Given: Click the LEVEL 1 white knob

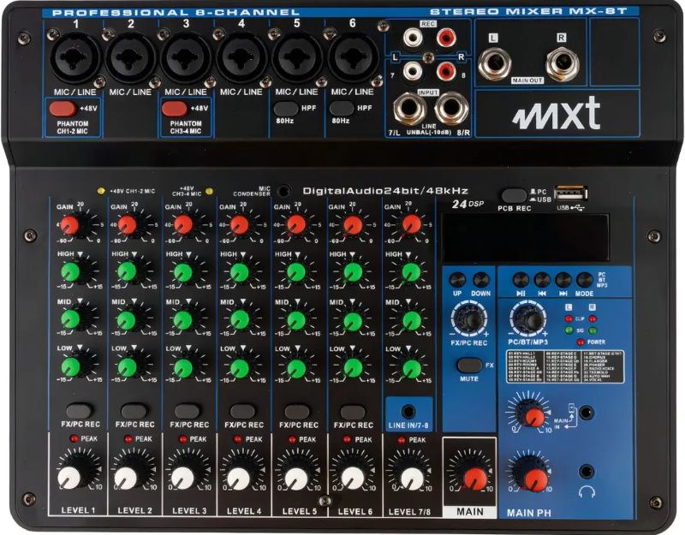Looking at the screenshot, I should click(69, 478).
